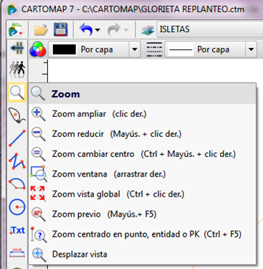Click the Zoom cambiar centro equals magnifier icon
Screen dimensions: 263x269
(38, 154)
